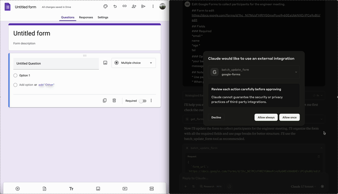Switch to the Questions tab
The image size is (338, 194).
[x=68, y=17]
